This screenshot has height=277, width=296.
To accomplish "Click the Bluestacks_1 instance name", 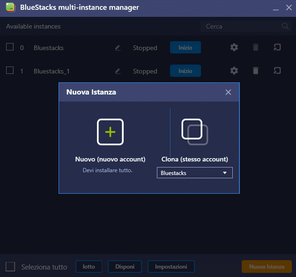I will 52,71.
